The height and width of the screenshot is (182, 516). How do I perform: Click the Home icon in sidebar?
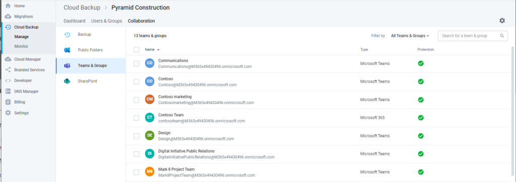pos(8,6)
